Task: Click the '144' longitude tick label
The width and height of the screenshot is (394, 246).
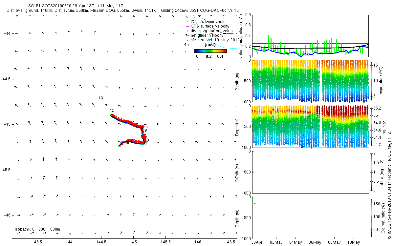Action: pos(69,242)
